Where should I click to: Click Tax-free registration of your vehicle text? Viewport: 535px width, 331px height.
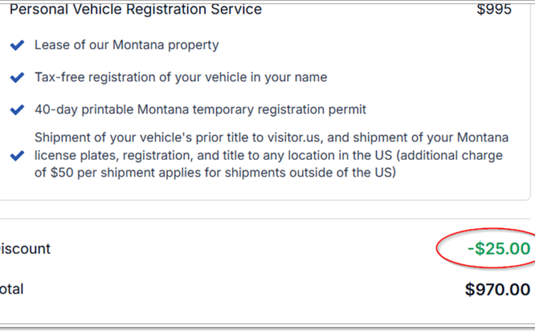181,78
